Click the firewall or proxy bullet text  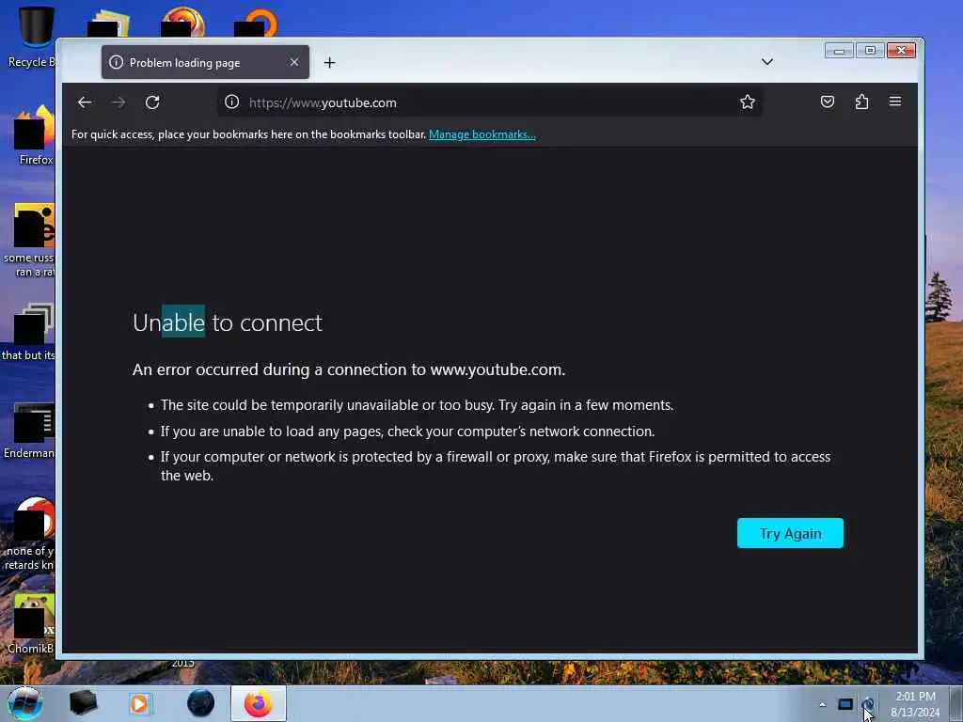[496, 465]
